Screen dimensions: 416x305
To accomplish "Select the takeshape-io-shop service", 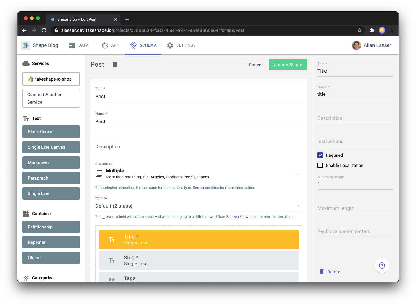I will (x=51, y=79).
